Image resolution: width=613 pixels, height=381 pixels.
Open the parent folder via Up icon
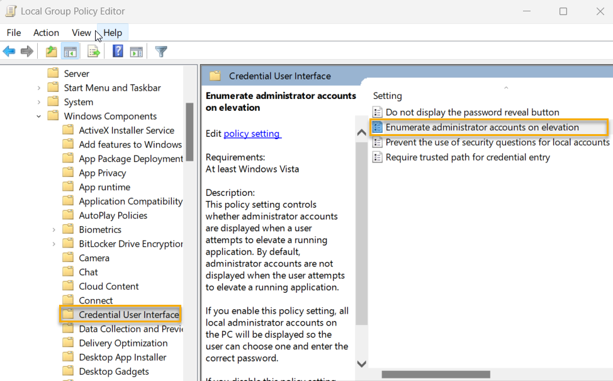pyautogui.click(x=50, y=51)
